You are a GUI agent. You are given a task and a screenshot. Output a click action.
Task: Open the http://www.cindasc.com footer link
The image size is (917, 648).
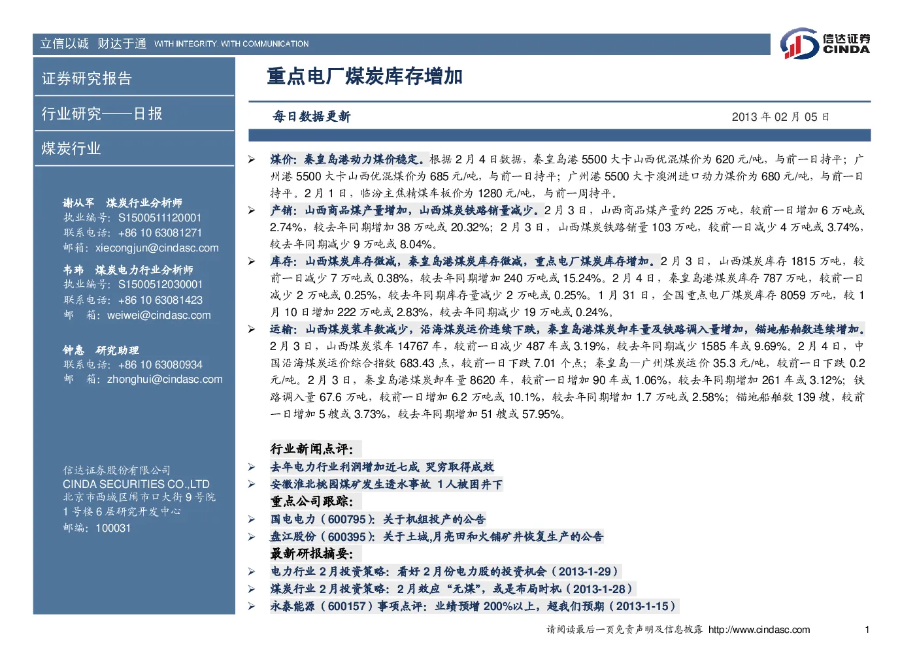(x=759, y=630)
